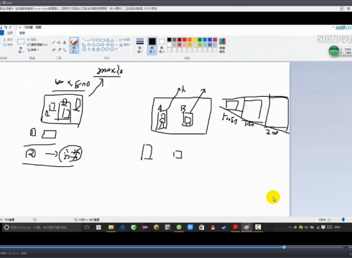The width and height of the screenshot is (352, 258).
Task: Switch to the View ribbon tab
Action: [x=22, y=33]
